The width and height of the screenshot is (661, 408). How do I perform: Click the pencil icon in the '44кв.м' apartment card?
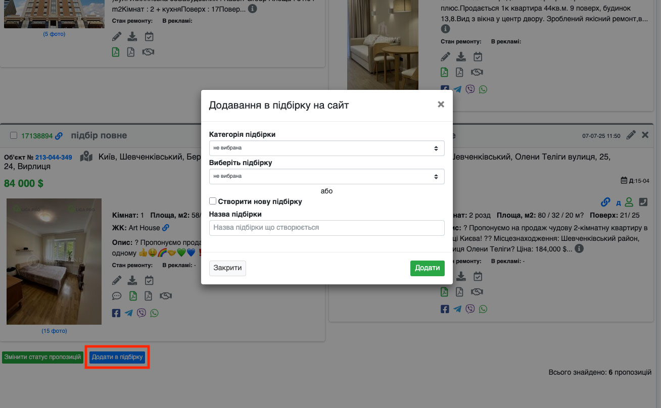445,57
